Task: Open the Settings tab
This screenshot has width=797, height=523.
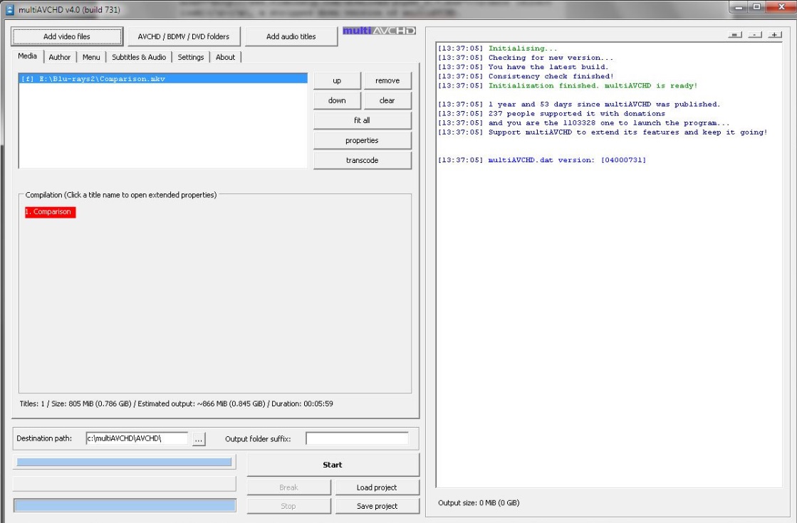Action: (191, 57)
